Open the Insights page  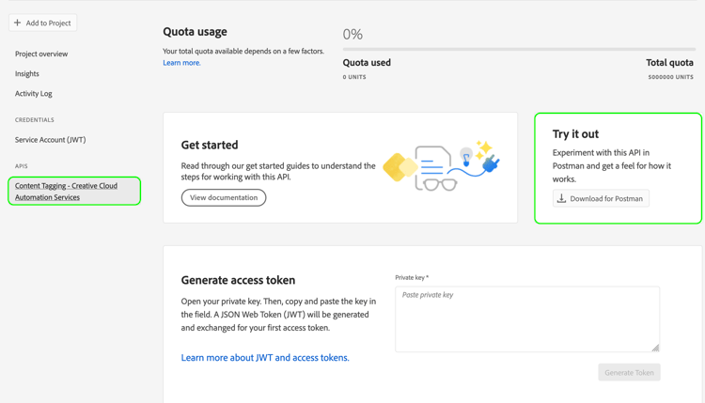[27, 73]
